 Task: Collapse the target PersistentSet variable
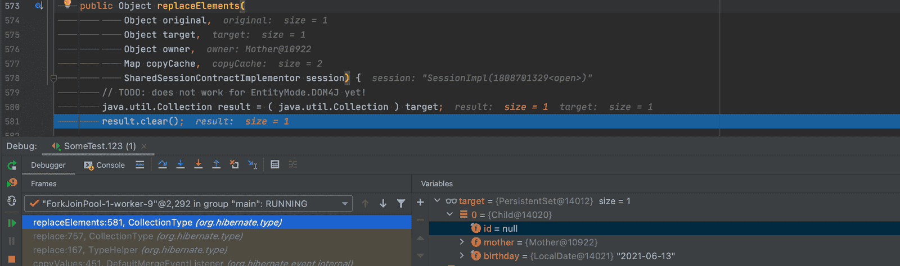coord(437,200)
